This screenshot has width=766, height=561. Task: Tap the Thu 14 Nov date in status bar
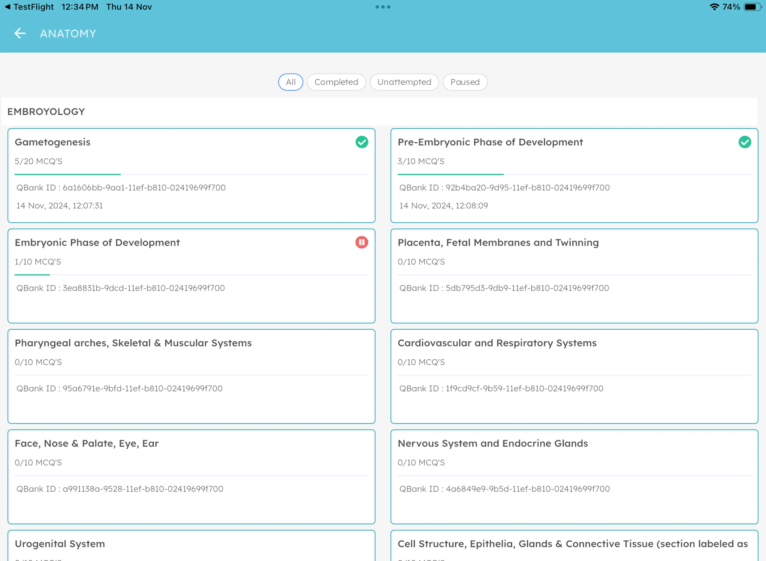pos(129,7)
